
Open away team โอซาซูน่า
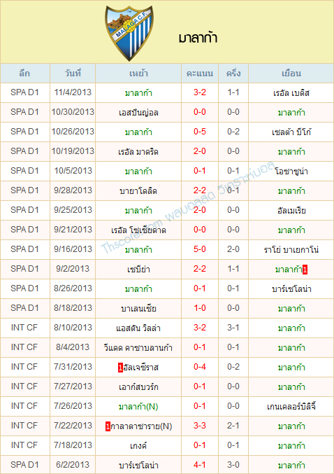(x=291, y=172)
